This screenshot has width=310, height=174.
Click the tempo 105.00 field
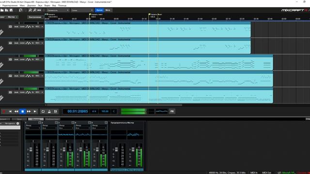pos(105,112)
